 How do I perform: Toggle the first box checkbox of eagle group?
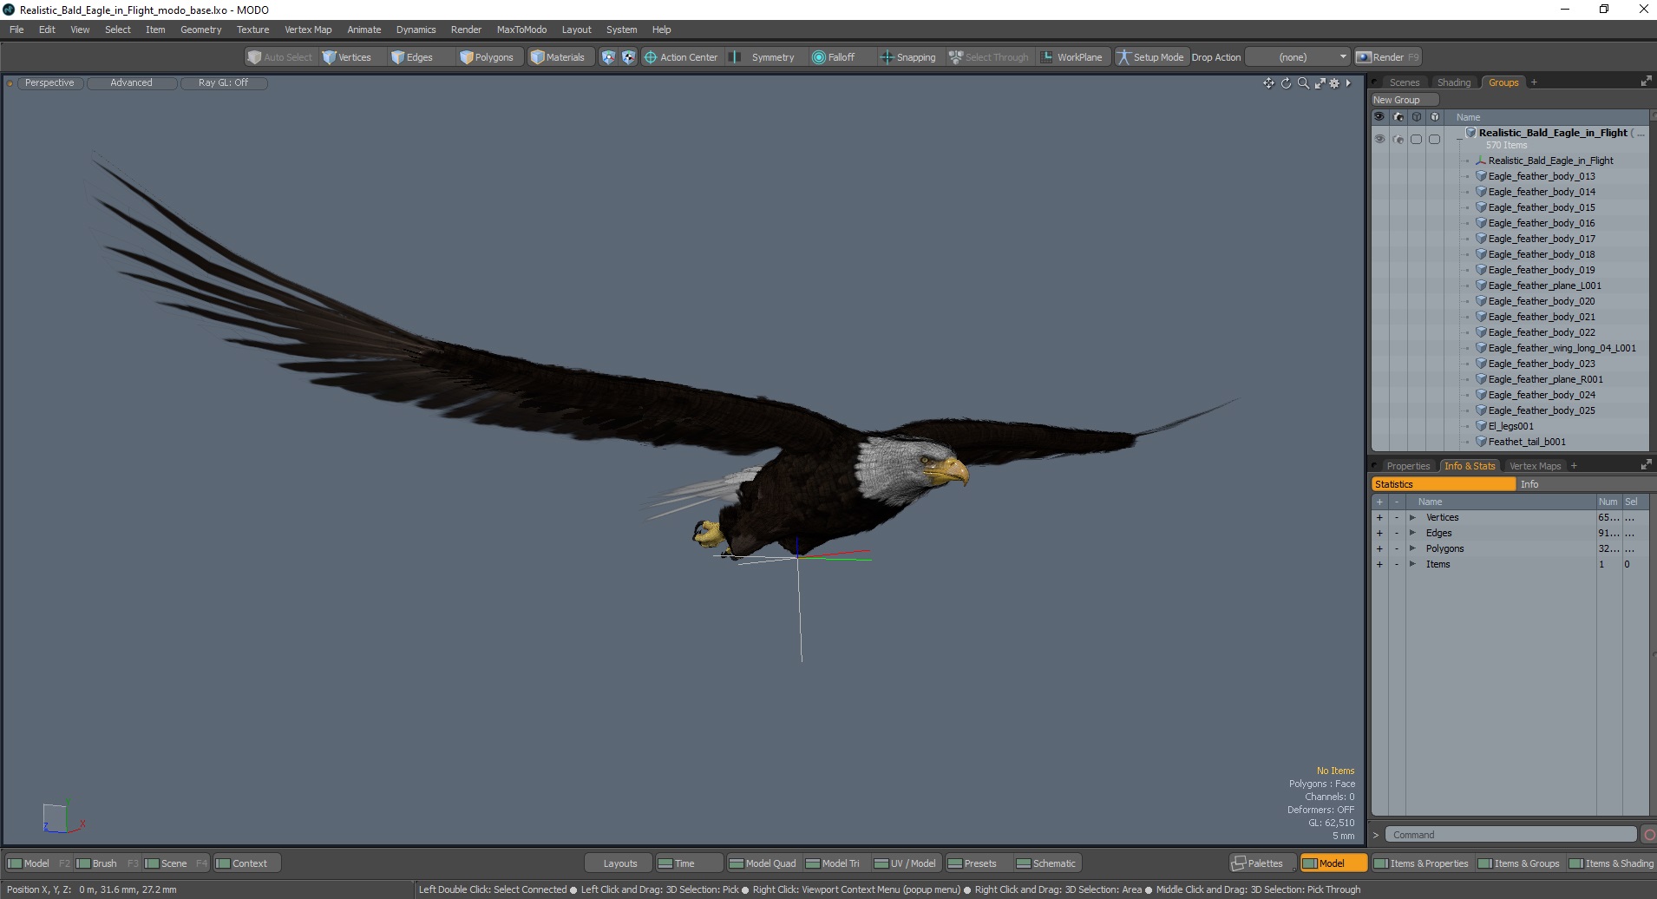click(1416, 139)
